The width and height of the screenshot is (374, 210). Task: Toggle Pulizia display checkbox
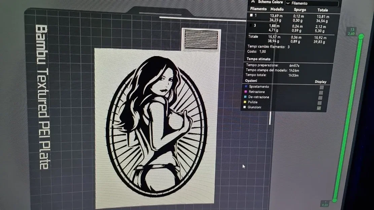(319, 103)
